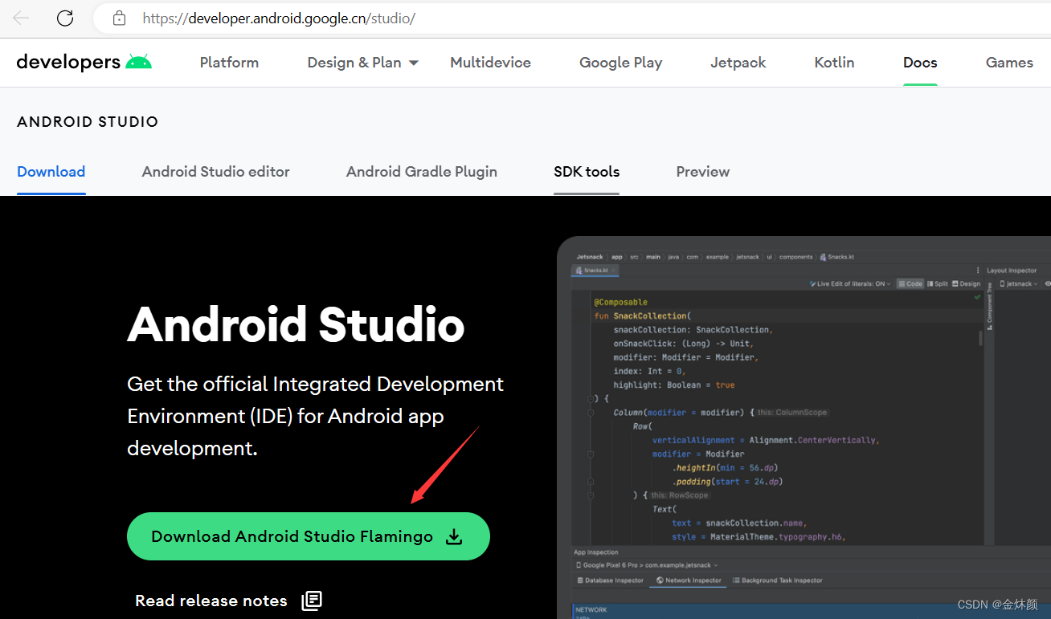Viewport: 1051px width, 619px height.
Task: Close the Snacks.kt editor tab
Action: [614, 271]
